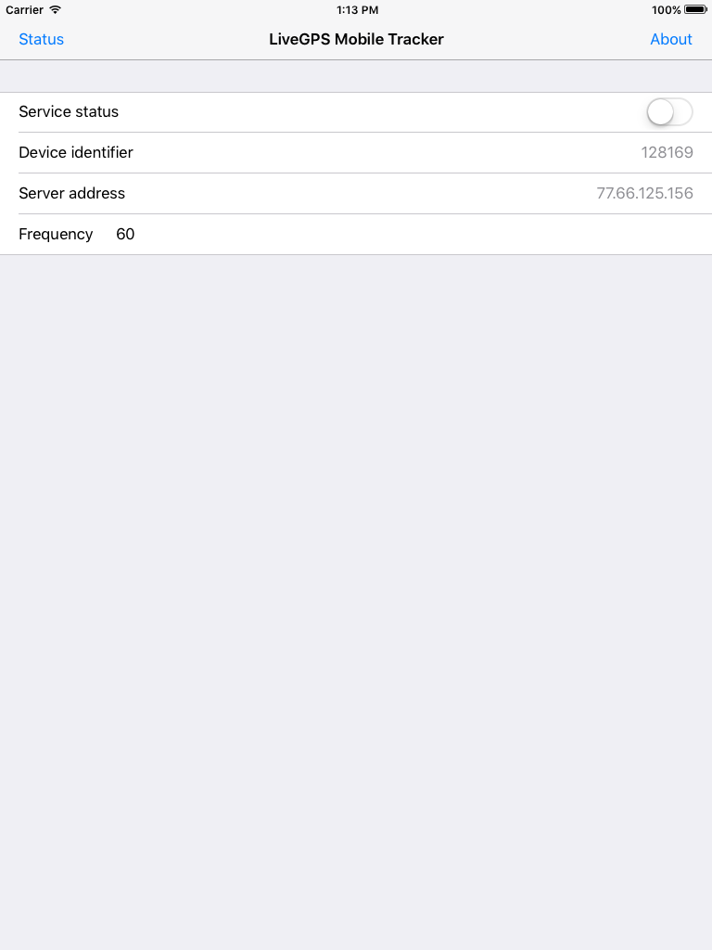
Task: Tap the device identifier value 128169
Action: coord(667,152)
